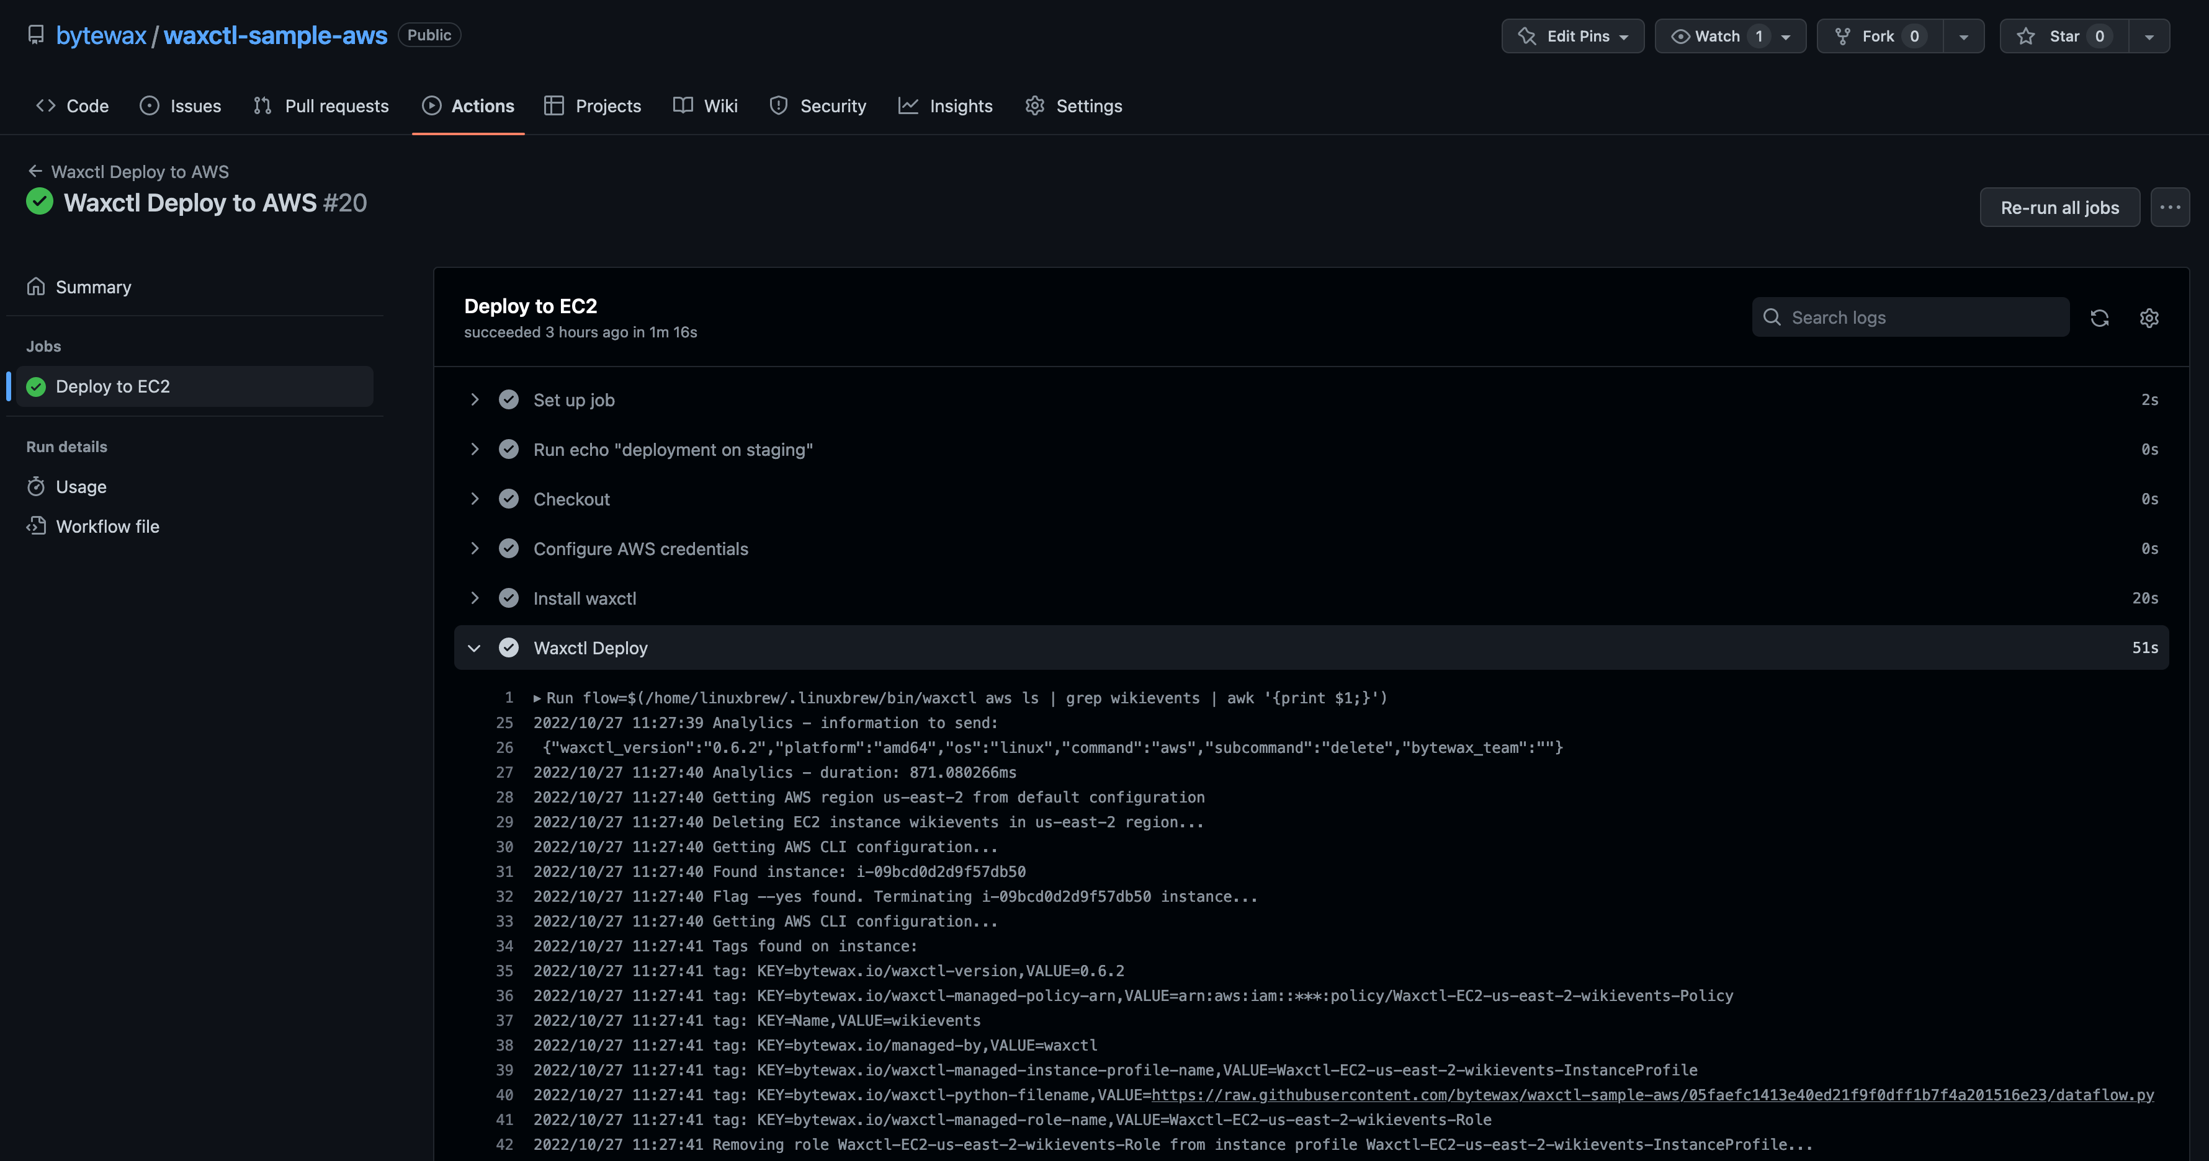Click the Set up job success checkmark icon
2209x1161 pixels.
[509, 400]
